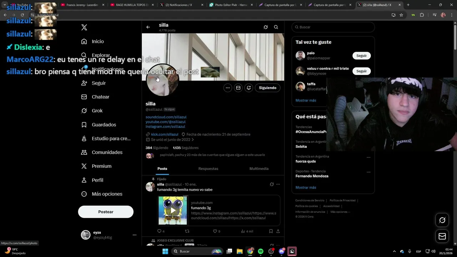Open account menu dots next to eyzs
Screen dimensions: 457x257
point(135,235)
